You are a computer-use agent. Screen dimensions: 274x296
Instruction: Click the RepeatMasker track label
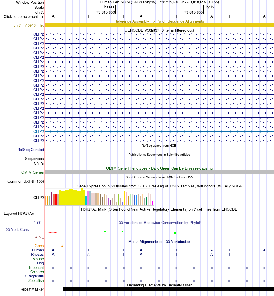(32, 289)
